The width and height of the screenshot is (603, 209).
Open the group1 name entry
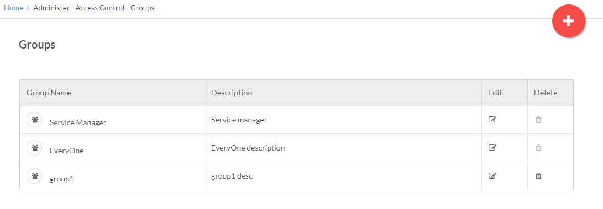(x=61, y=179)
